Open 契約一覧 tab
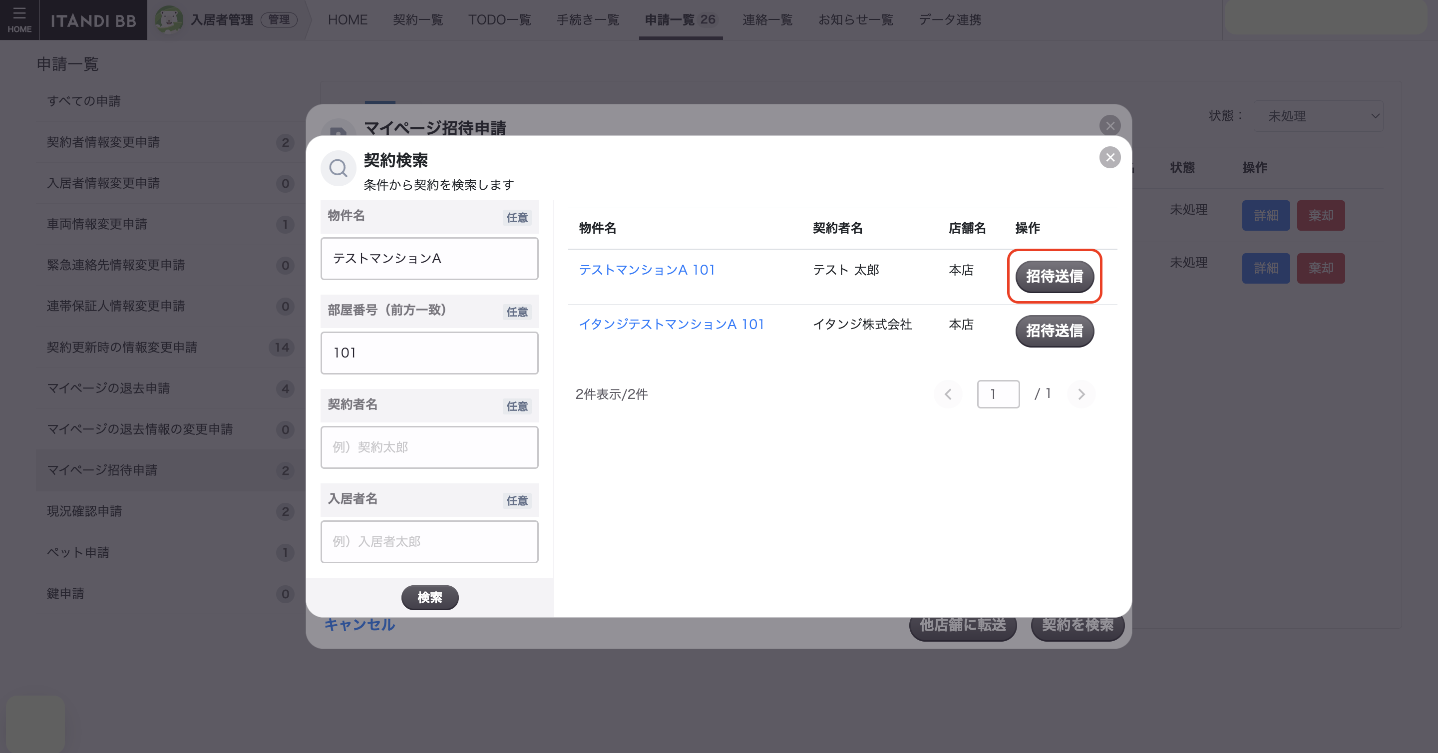Viewport: 1438px width, 753px height. coord(417,20)
